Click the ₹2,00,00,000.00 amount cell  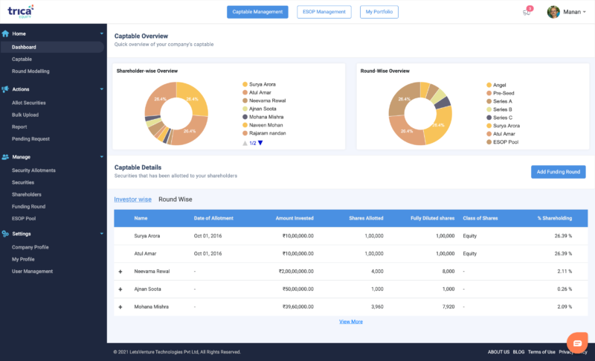(296, 272)
